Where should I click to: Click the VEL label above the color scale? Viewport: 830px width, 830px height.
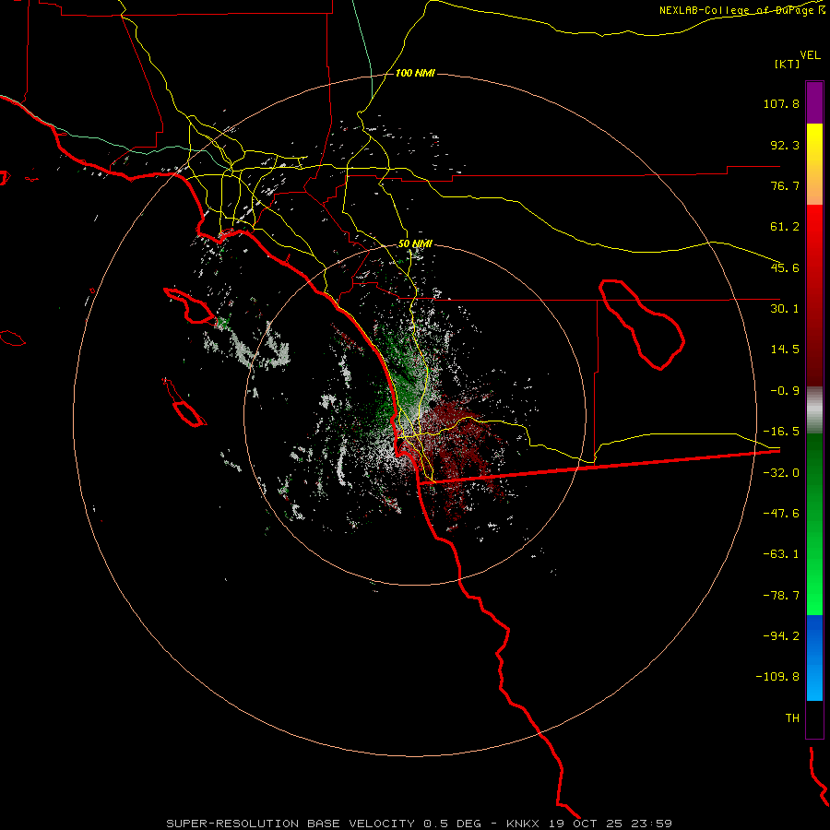tap(810, 55)
